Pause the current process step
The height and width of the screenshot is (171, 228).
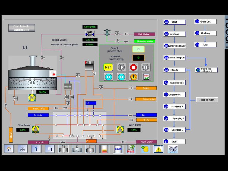146,67
